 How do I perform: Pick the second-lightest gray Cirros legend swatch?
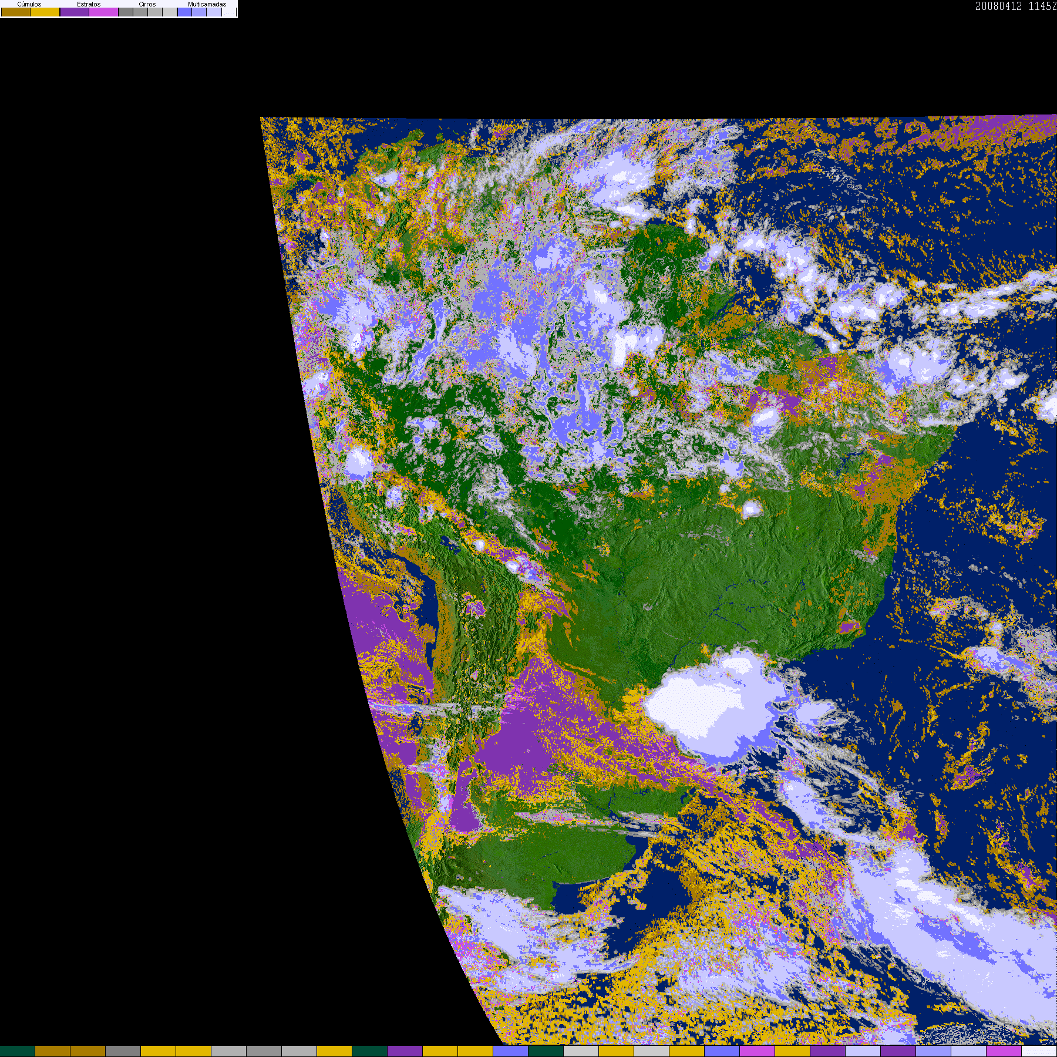point(155,12)
